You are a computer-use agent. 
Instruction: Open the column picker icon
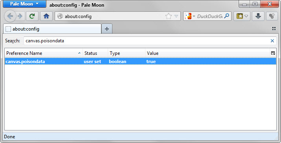pos(273,53)
